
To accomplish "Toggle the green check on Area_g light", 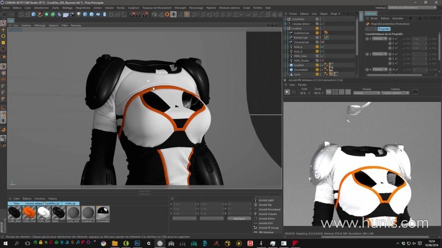I will (322, 47).
